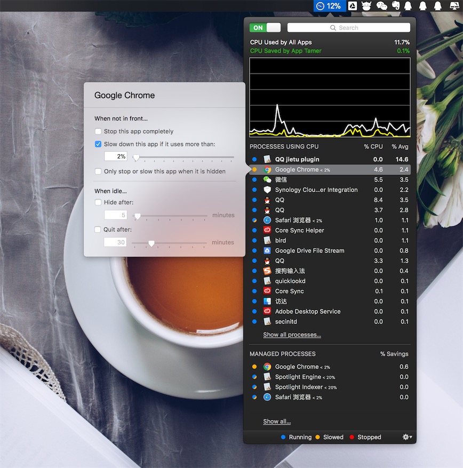This screenshot has height=468, width=463.
Task: Click the CPU usage history graph
Action: (x=330, y=97)
